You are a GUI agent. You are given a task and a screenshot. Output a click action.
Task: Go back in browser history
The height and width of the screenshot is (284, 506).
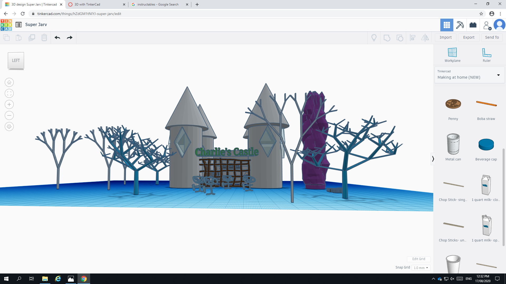pyautogui.click(x=6, y=14)
